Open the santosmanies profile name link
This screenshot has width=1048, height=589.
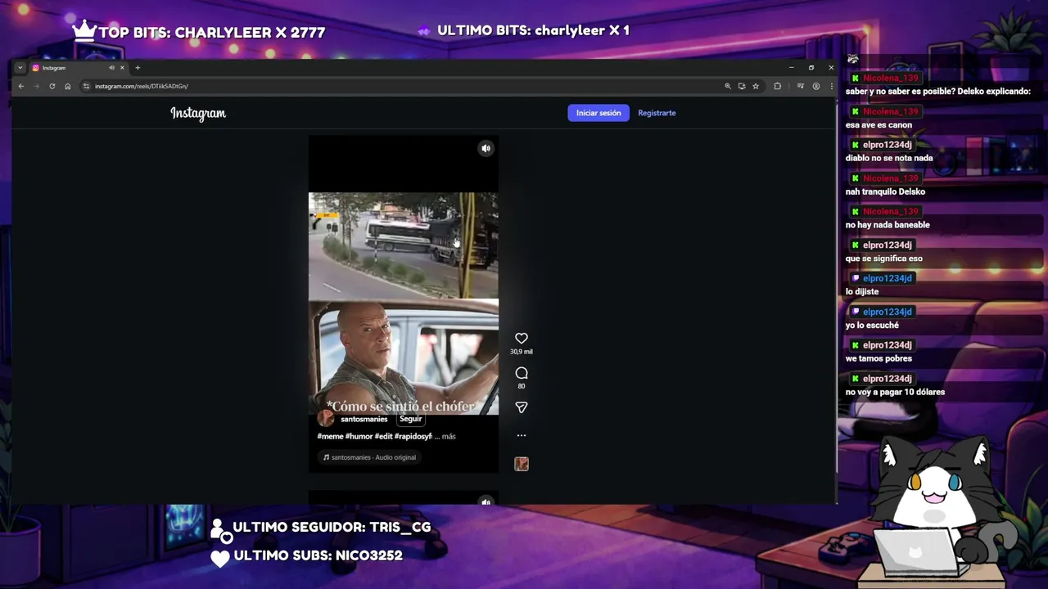tap(364, 419)
